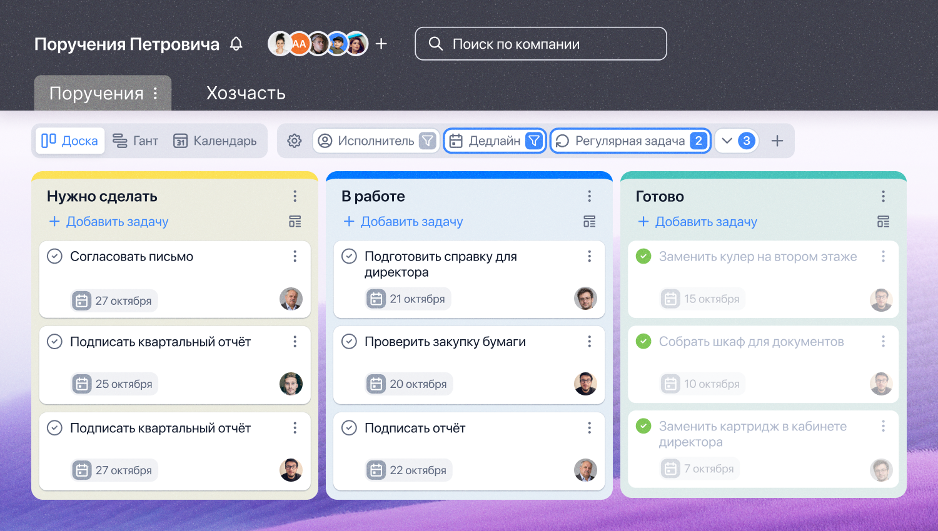Mark Согласовать письмо as complete
The width and height of the screenshot is (938, 531).
click(x=55, y=256)
